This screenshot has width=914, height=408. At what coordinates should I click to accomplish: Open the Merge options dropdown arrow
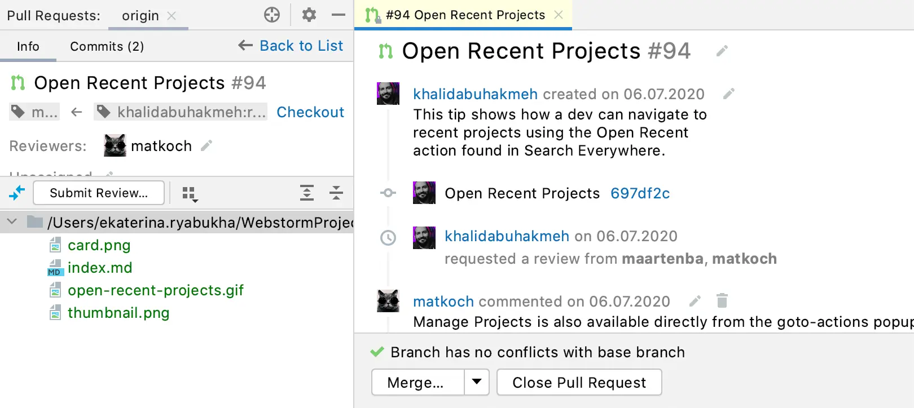click(477, 382)
